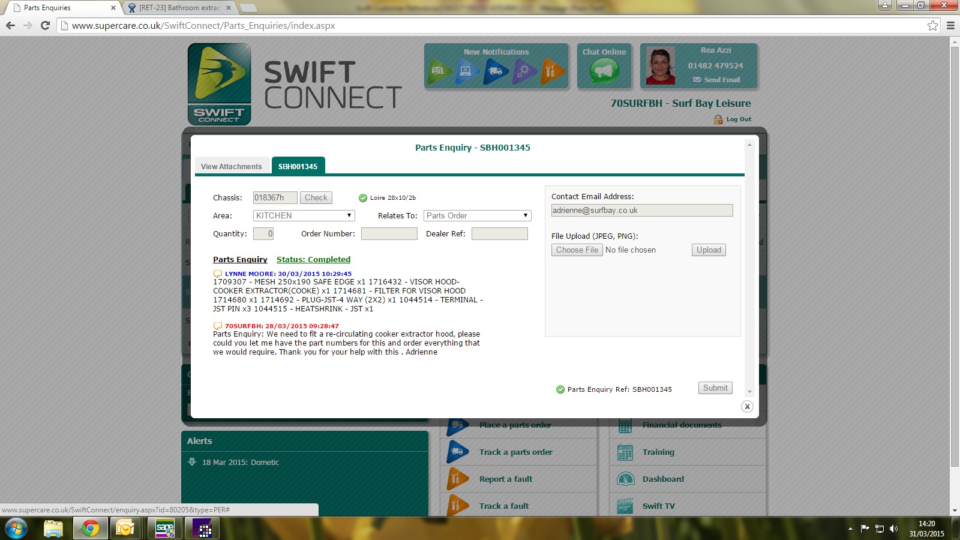Click the Lynne Moore comment bubble icon

pos(218,274)
